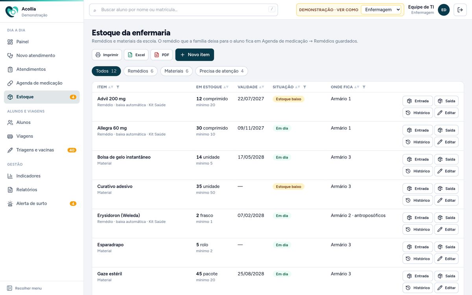472x295 pixels.
Task: Click the Novo item button
Action: (x=195, y=55)
